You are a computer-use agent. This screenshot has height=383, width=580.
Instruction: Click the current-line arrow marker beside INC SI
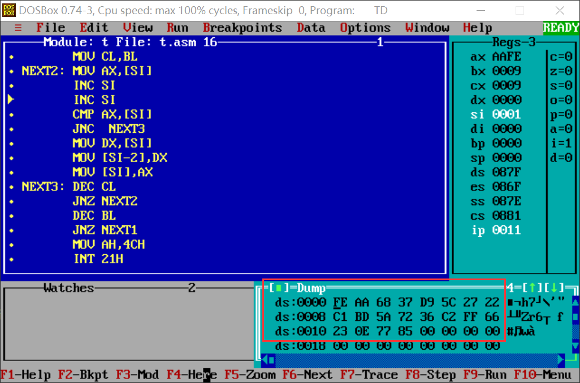[x=11, y=99]
